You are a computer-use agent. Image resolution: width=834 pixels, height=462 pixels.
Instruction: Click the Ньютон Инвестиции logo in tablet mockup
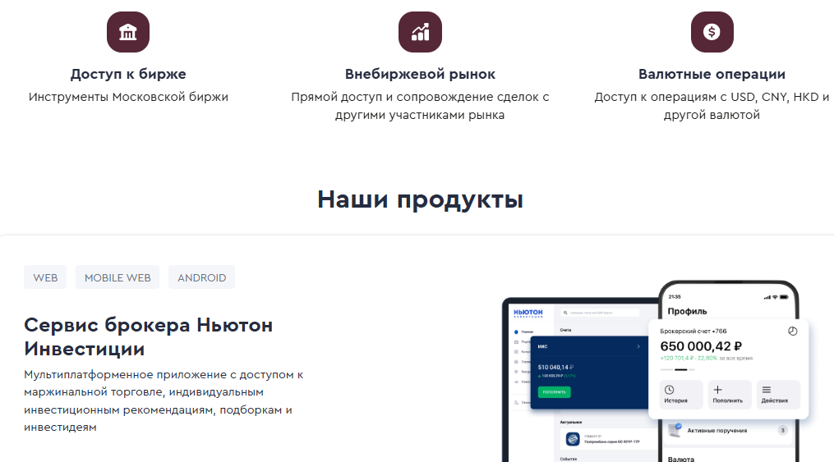(528, 313)
